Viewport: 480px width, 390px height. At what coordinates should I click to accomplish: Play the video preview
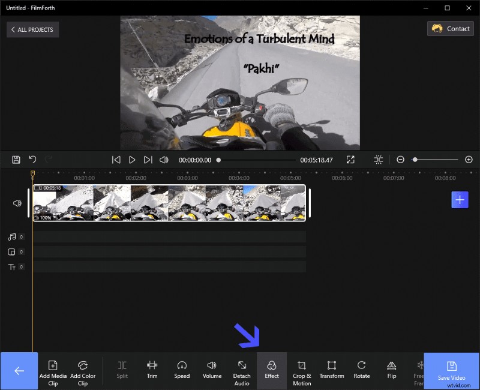tap(132, 159)
